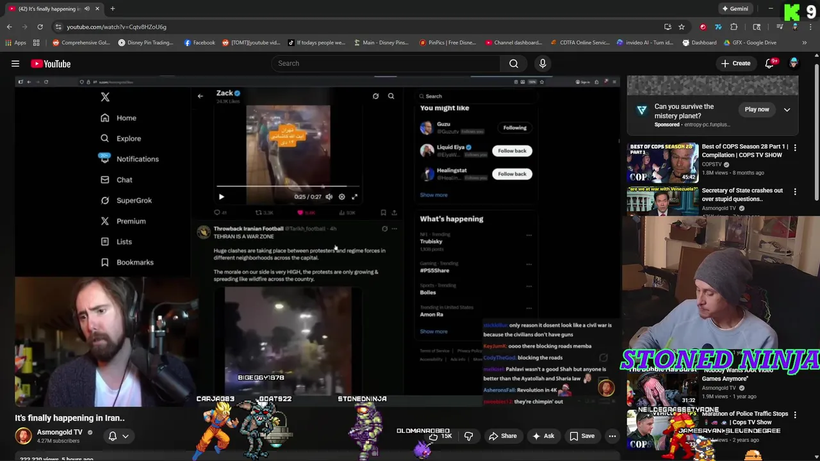Viewport: 820px width, 461px height.
Task: Like the video with 15K thumbs up
Action: 440,436
